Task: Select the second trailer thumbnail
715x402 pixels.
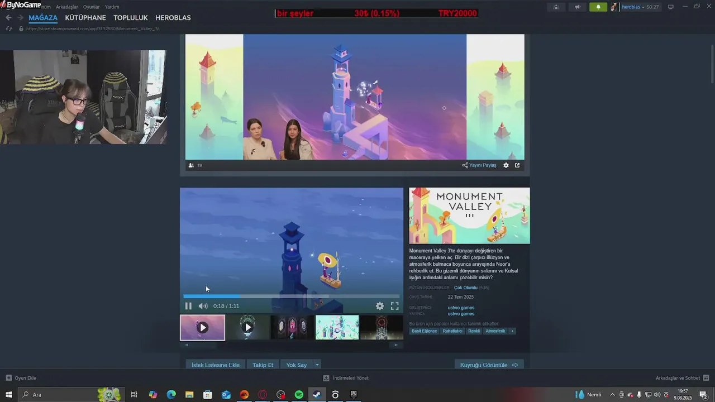Action: point(247,327)
